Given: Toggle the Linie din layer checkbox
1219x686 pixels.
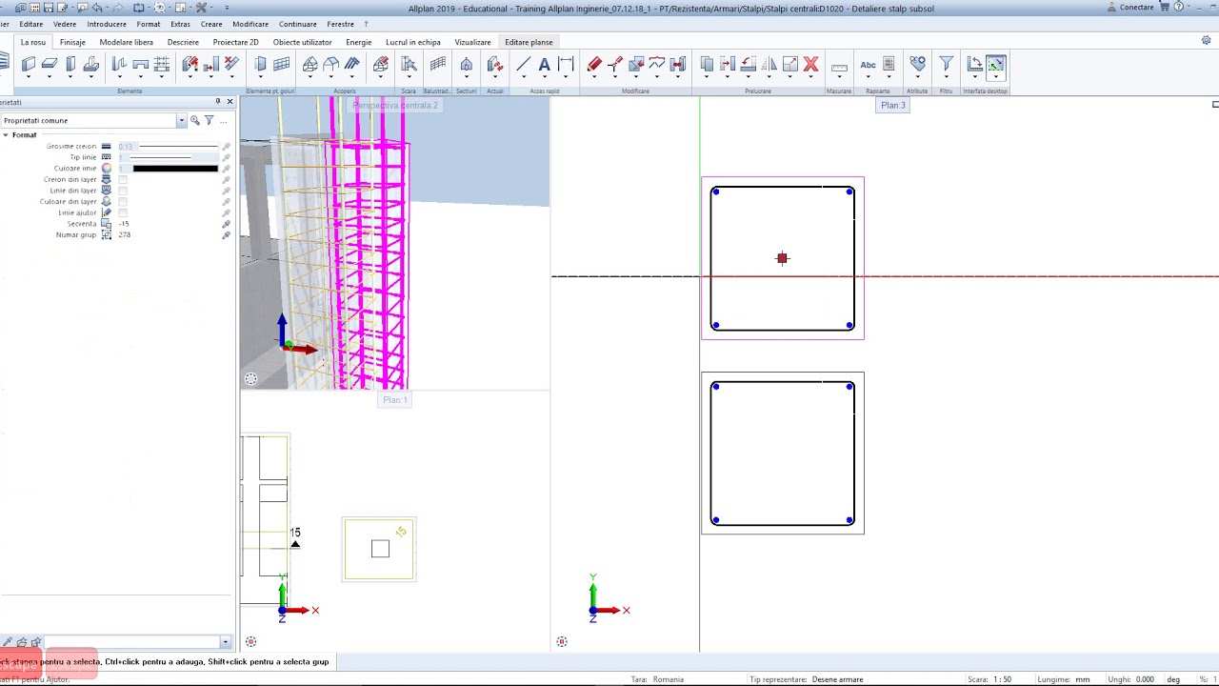Looking at the screenshot, I should coord(123,191).
